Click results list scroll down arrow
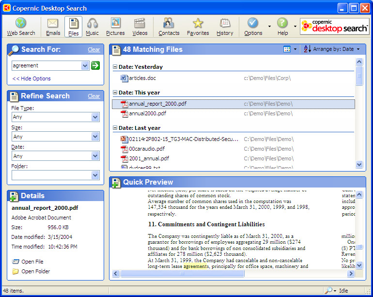This screenshot has width=373, height=297. pos(359,164)
